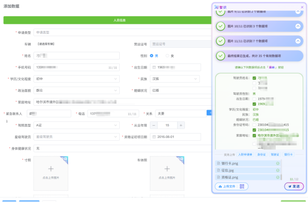Select the 征信.jpg file row

(x=248, y=170)
